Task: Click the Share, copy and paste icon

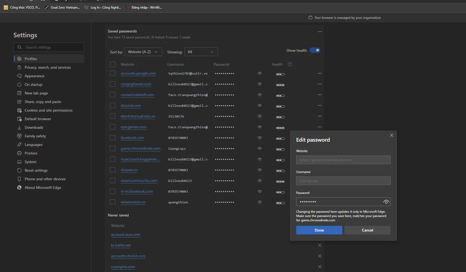Action: [x=19, y=102]
